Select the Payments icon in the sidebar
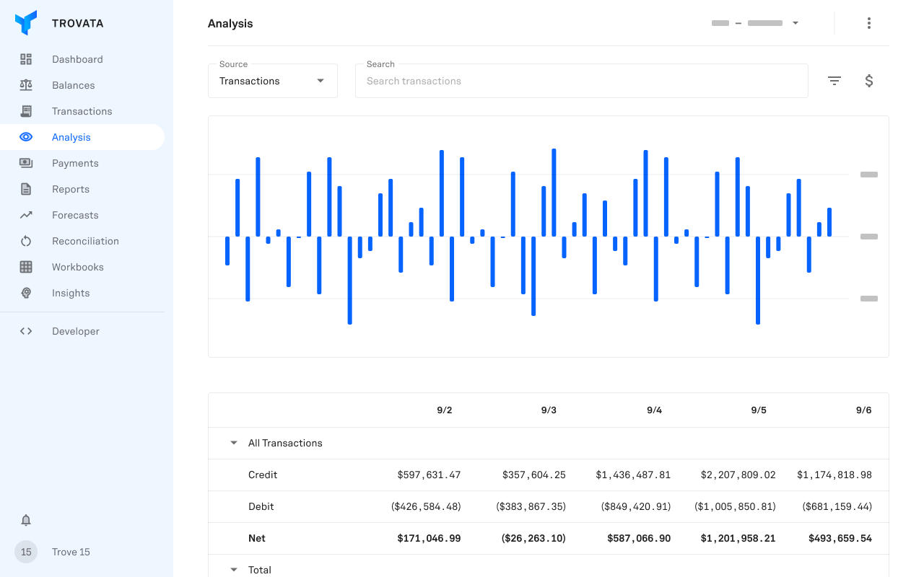 pyautogui.click(x=26, y=163)
